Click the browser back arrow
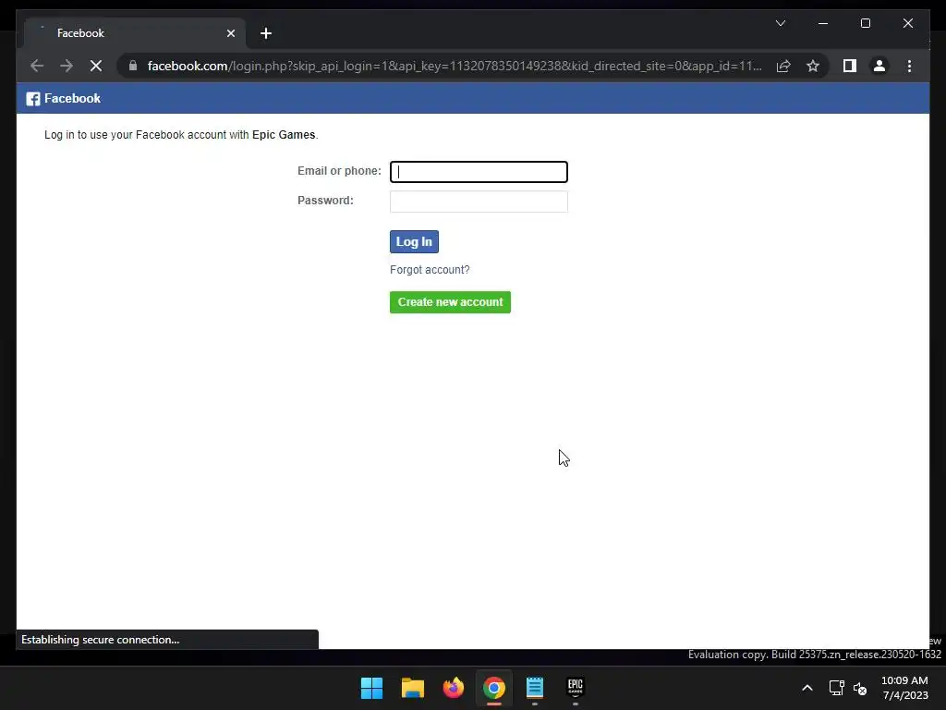The height and width of the screenshot is (710, 946). 37,66
